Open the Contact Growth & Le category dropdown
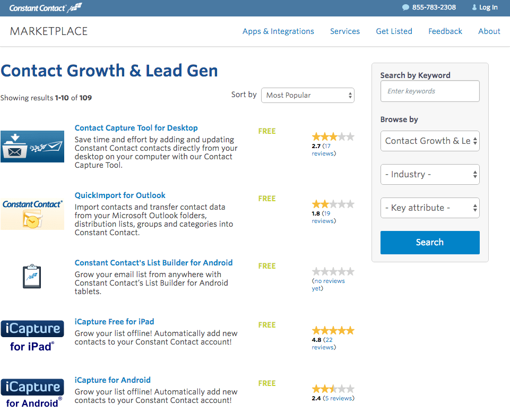 click(x=430, y=141)
